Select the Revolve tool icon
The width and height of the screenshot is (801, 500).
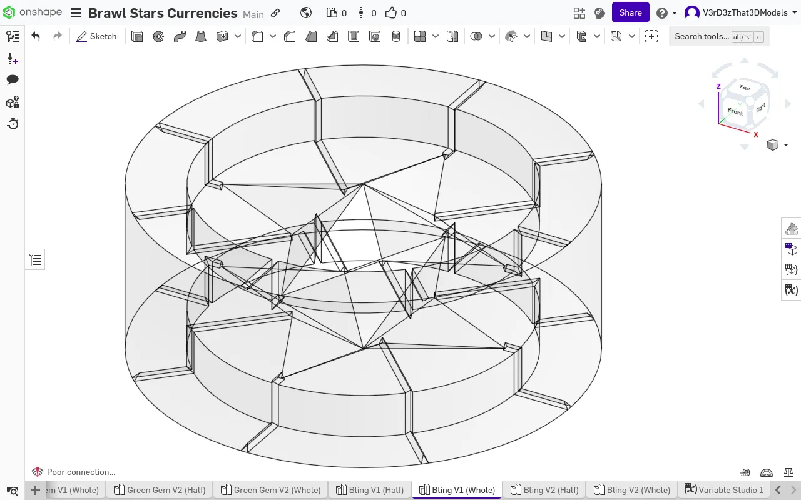(x=158, y=36)
